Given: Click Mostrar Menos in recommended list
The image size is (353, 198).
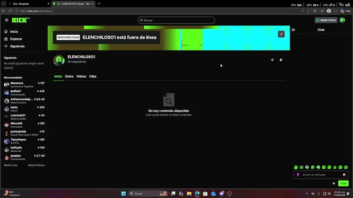Looking at the screenshot, I should pos(36,165).
